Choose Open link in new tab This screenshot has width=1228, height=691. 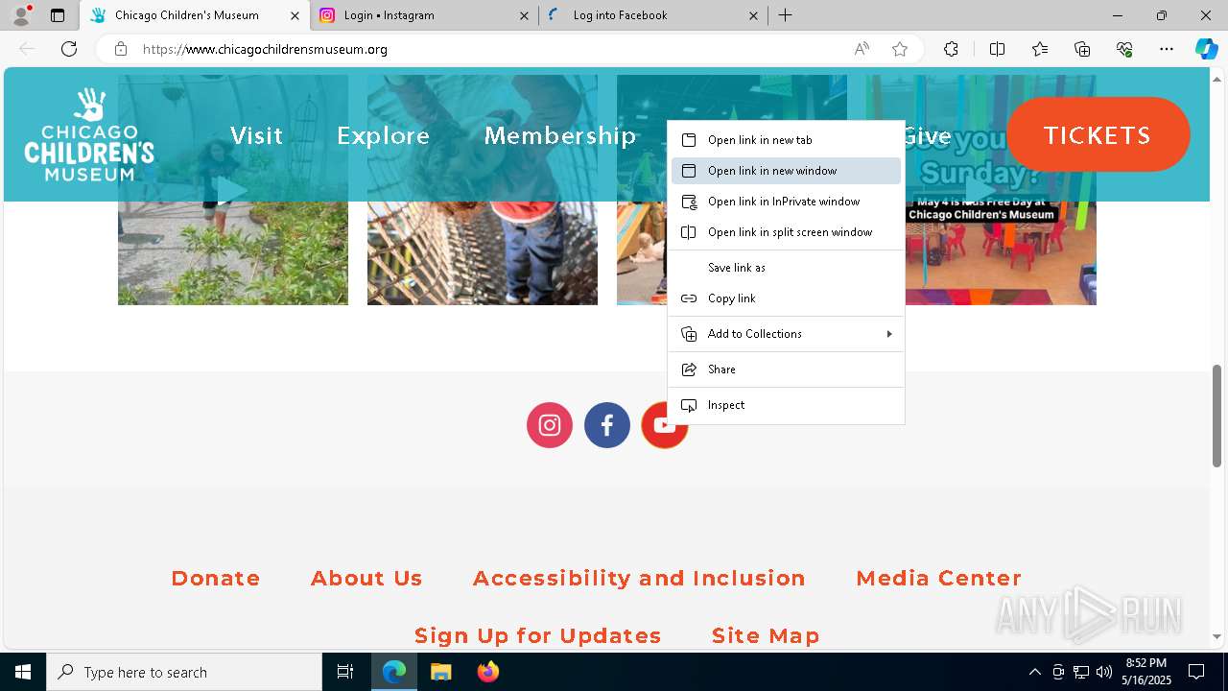(786, 140)
